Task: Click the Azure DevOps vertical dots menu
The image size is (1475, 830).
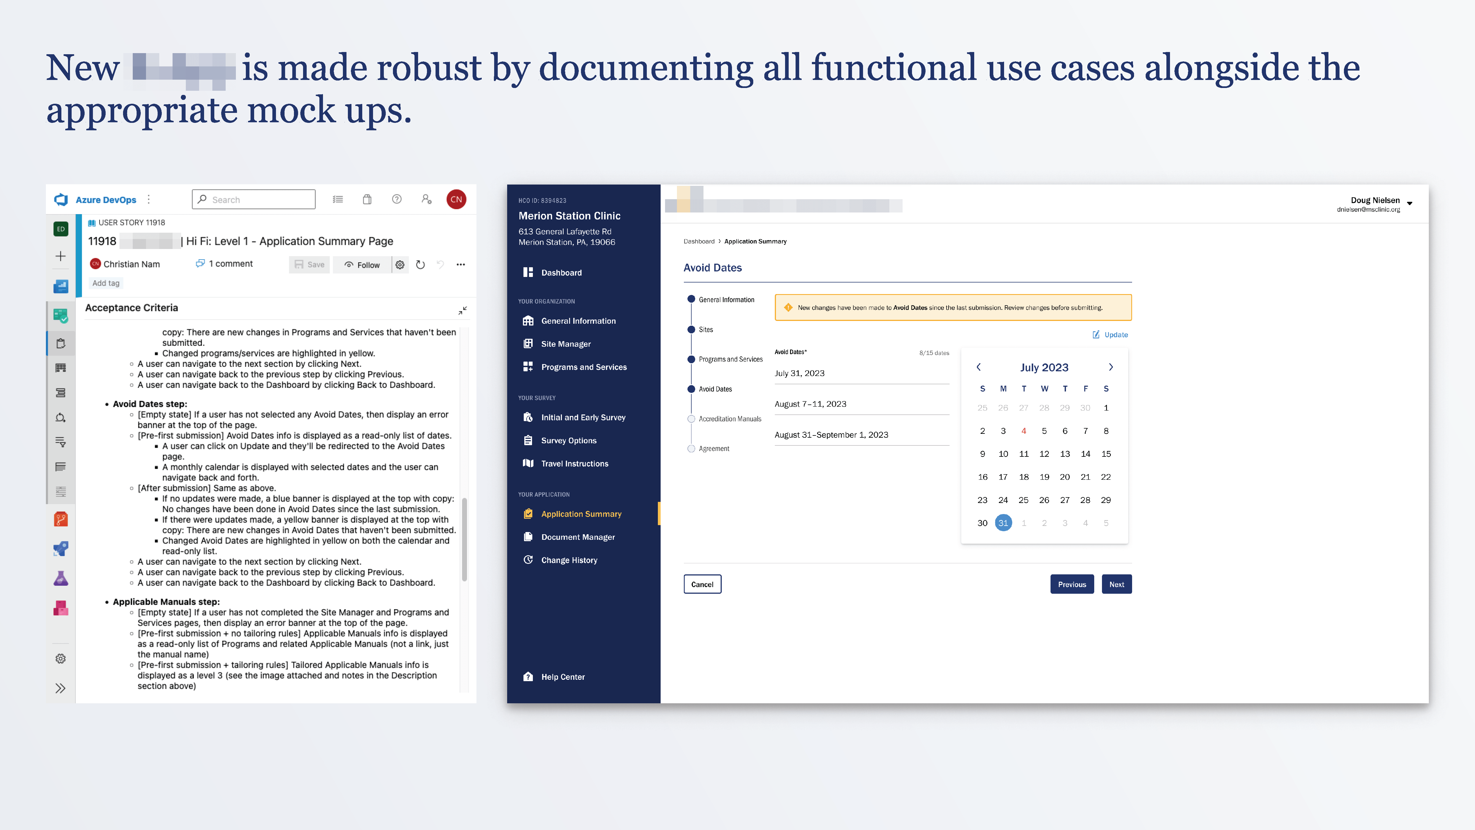Action: (149, 199)
